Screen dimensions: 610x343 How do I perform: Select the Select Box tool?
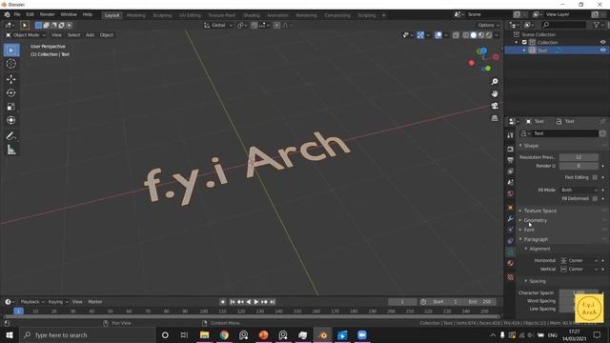click(x=10, y=50)
